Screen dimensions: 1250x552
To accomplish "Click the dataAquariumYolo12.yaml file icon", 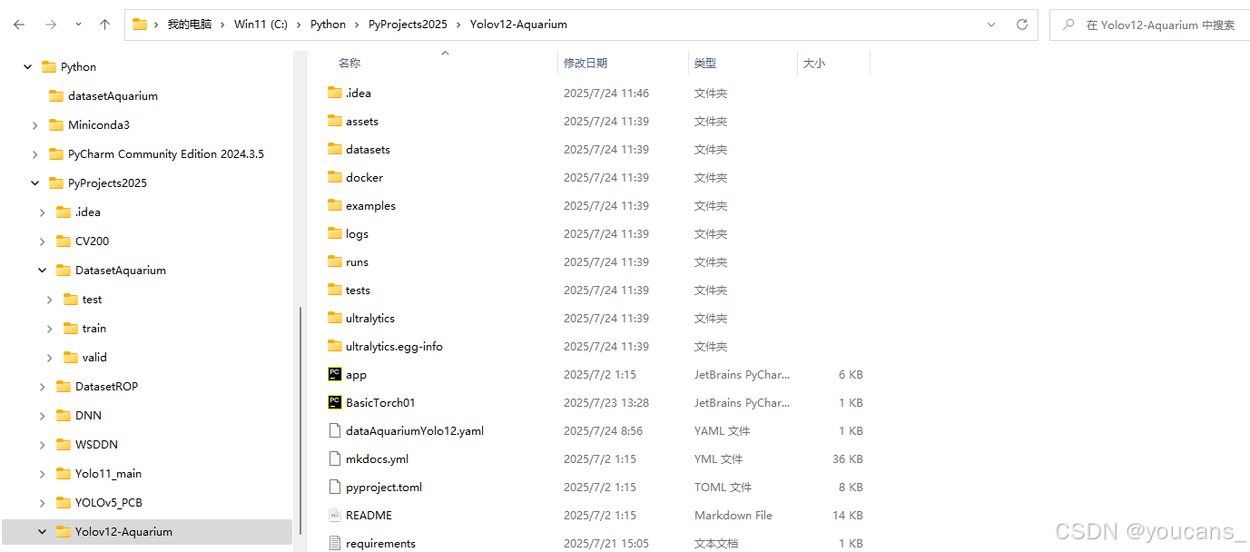I will pyautogui.click(x=335, y=430).
